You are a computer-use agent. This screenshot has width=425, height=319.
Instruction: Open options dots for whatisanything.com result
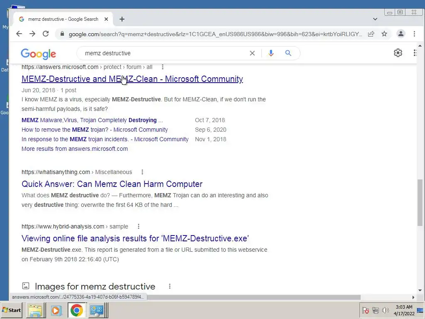142,172
